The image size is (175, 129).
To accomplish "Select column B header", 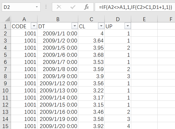I will pyautogui.click(x=58, y=19).
